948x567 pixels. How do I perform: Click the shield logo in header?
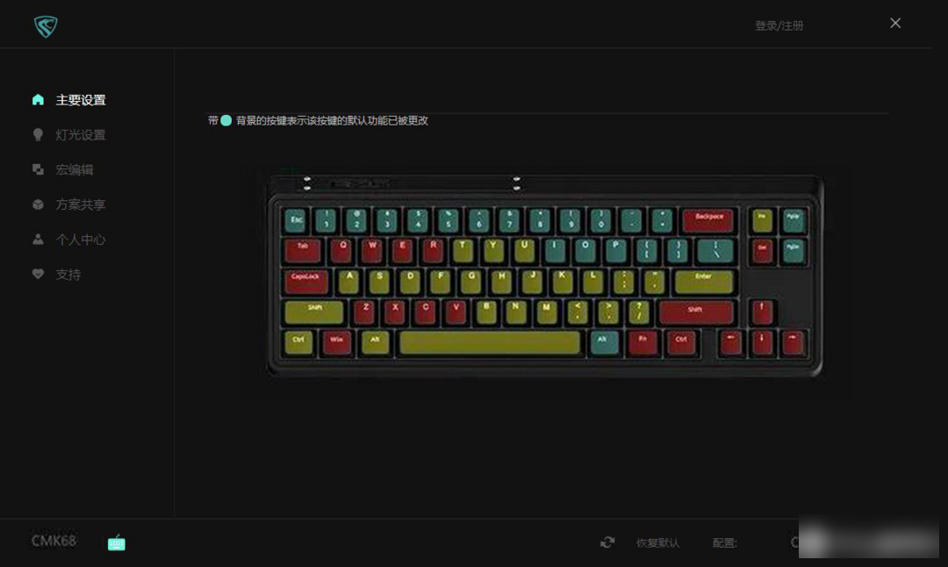coord(46,26)
